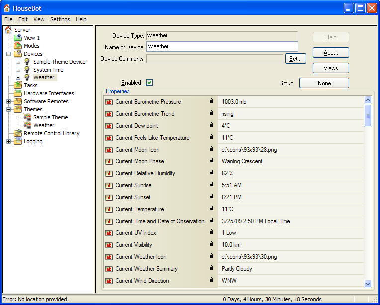This screenshot has width=380, height=305.
Task: Open the Help menu
Action: point(81,19)
